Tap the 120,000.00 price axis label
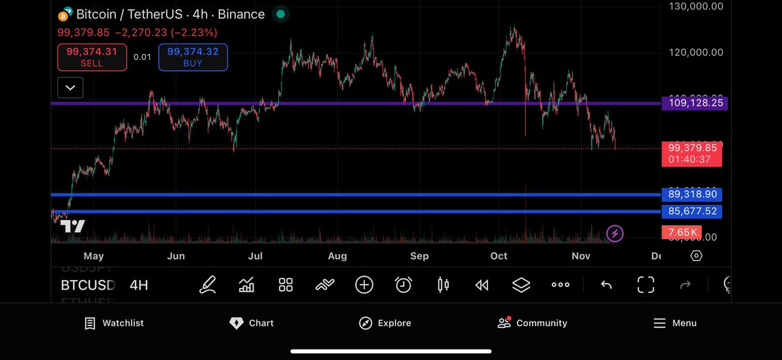 (x=696, y=52)
